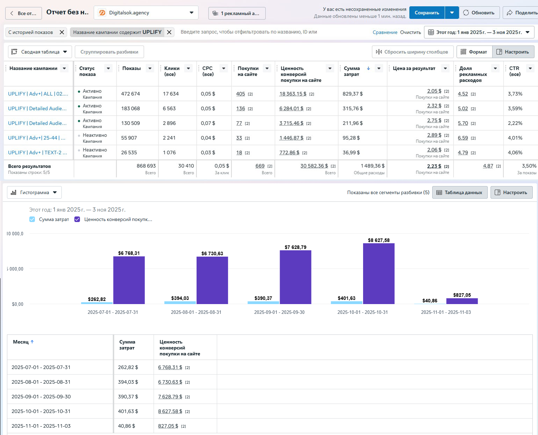
Task: Remove the 'С историей показов' filter
Action: pyautogui.click(x=62, y=32)
